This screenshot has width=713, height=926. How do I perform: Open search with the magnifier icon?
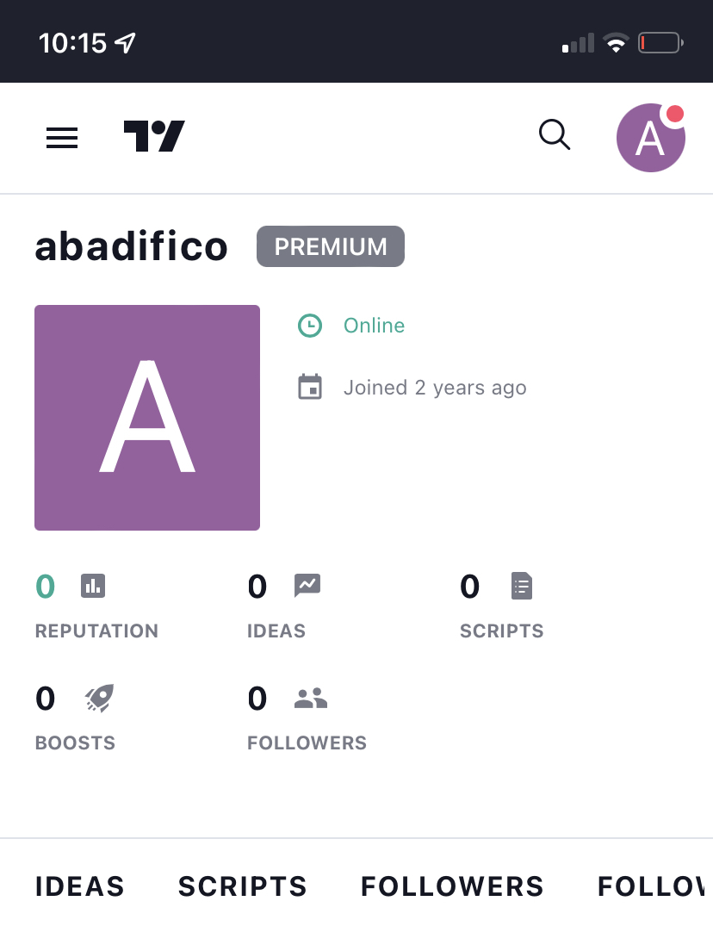pos(554,135)
